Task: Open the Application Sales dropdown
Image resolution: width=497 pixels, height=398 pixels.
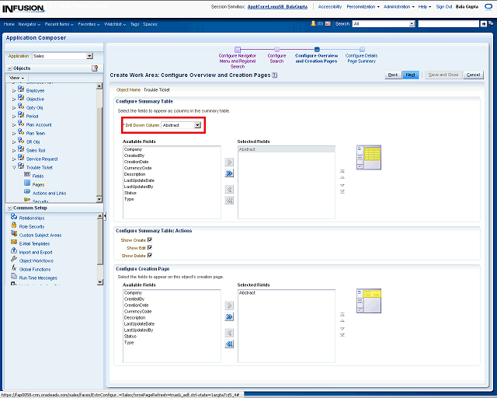Action: 89,56
